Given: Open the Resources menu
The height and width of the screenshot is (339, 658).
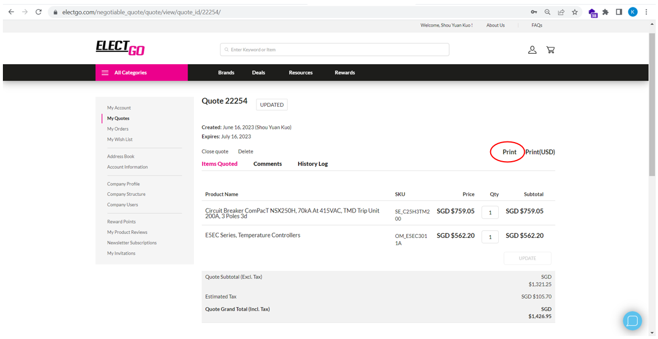Looking at the screenshot, I should click(301, 72).
